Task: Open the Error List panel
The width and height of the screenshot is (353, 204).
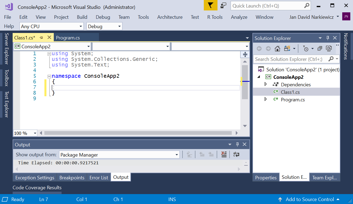Action: [98, 177]
